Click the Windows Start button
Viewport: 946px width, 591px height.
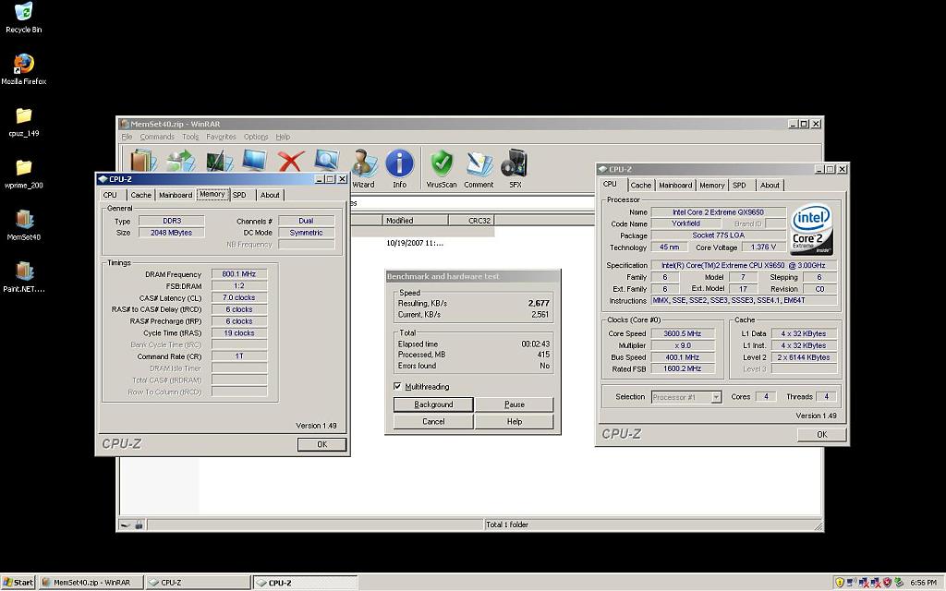pyautogui.click(x=18, y=583)
